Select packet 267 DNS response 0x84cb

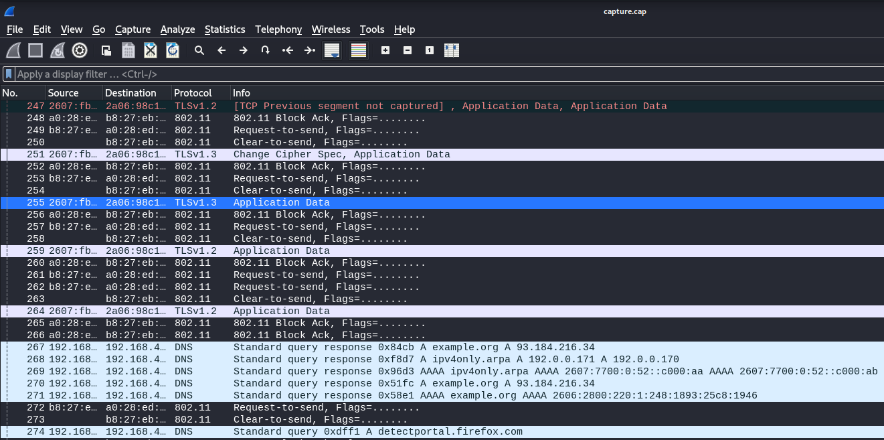click(442, 347)
